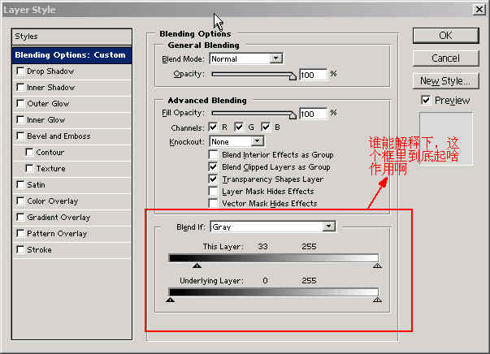
Task: Click the Fill Opacity slider handle
Action: (x=293, y=115)
